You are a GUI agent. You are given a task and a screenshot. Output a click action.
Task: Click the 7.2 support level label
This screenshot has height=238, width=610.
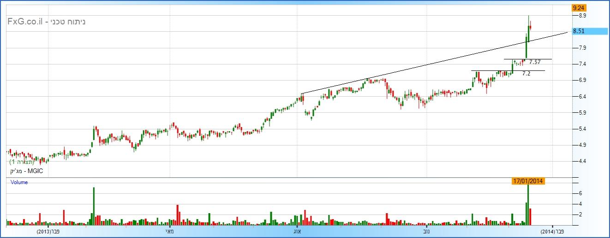tap(526, 73)
